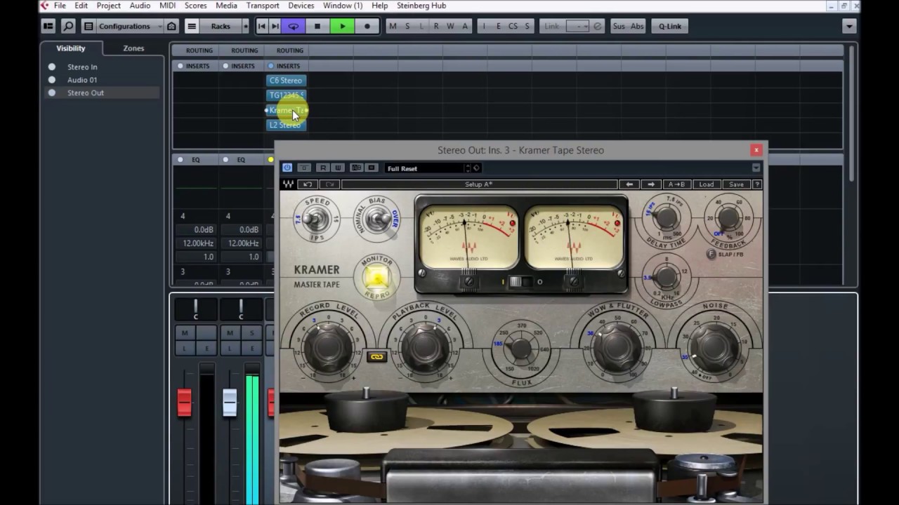The image size is (899, 505).
Task: Expand the first ROUTING rack header
Action: [199, 50]
